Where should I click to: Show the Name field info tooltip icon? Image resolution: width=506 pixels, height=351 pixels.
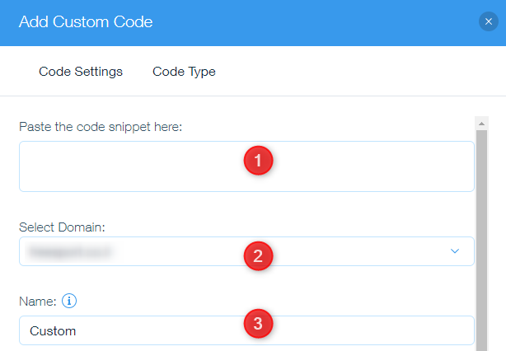pos(70,302)
